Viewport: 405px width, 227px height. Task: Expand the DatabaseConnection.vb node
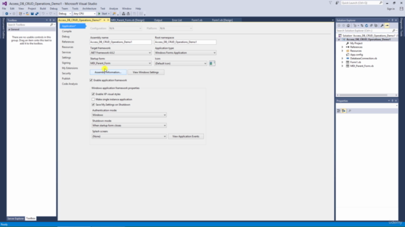click(x=342, y=59)
